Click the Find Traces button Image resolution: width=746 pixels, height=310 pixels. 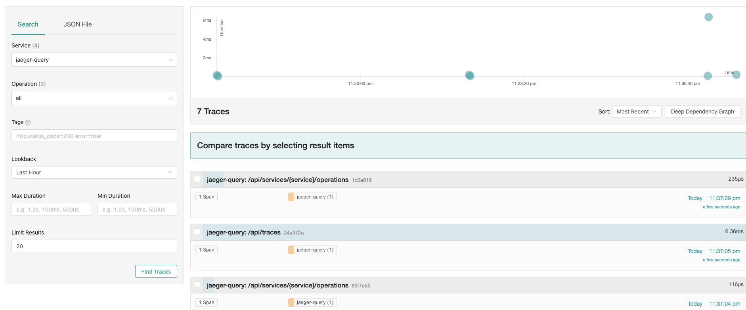tap(156, 271)
